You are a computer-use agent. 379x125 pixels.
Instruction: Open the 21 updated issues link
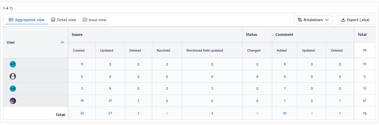[110, 101]
